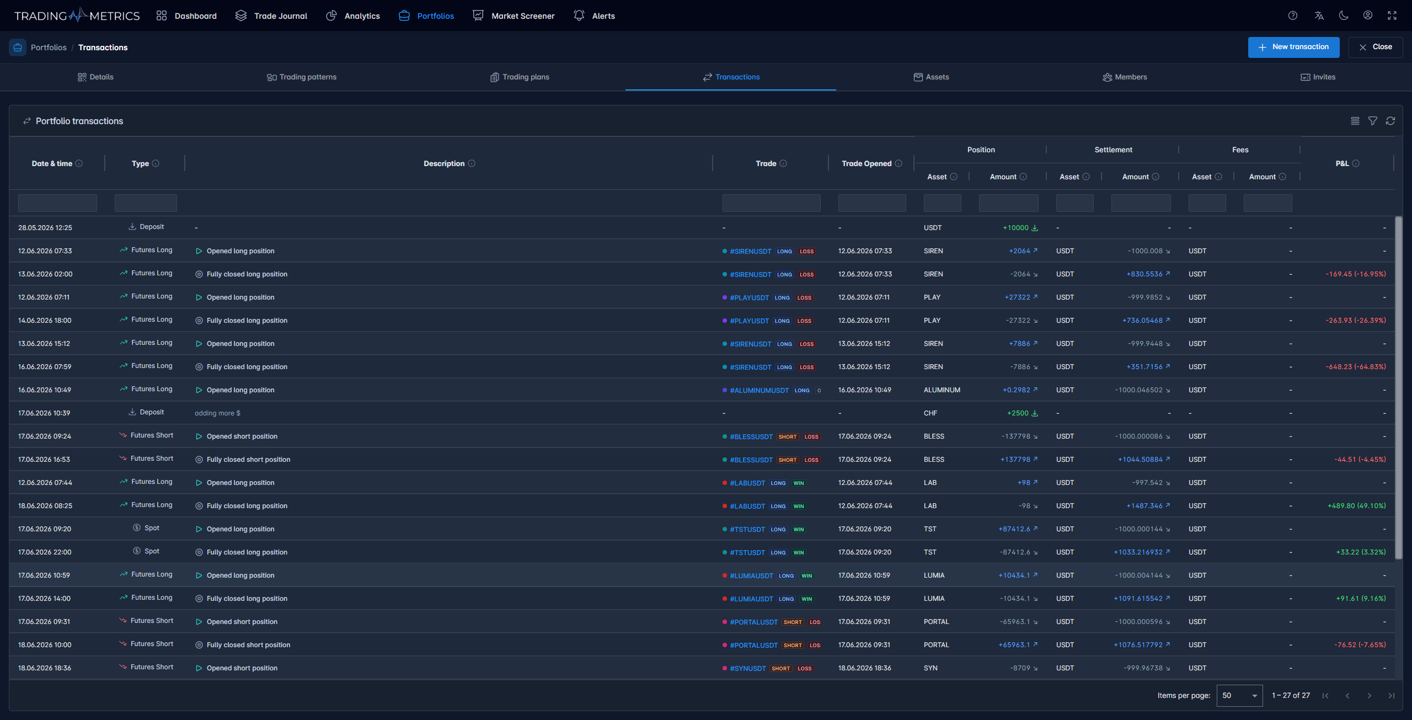
Task: Open the help question mark icon
Action: 1293,15
